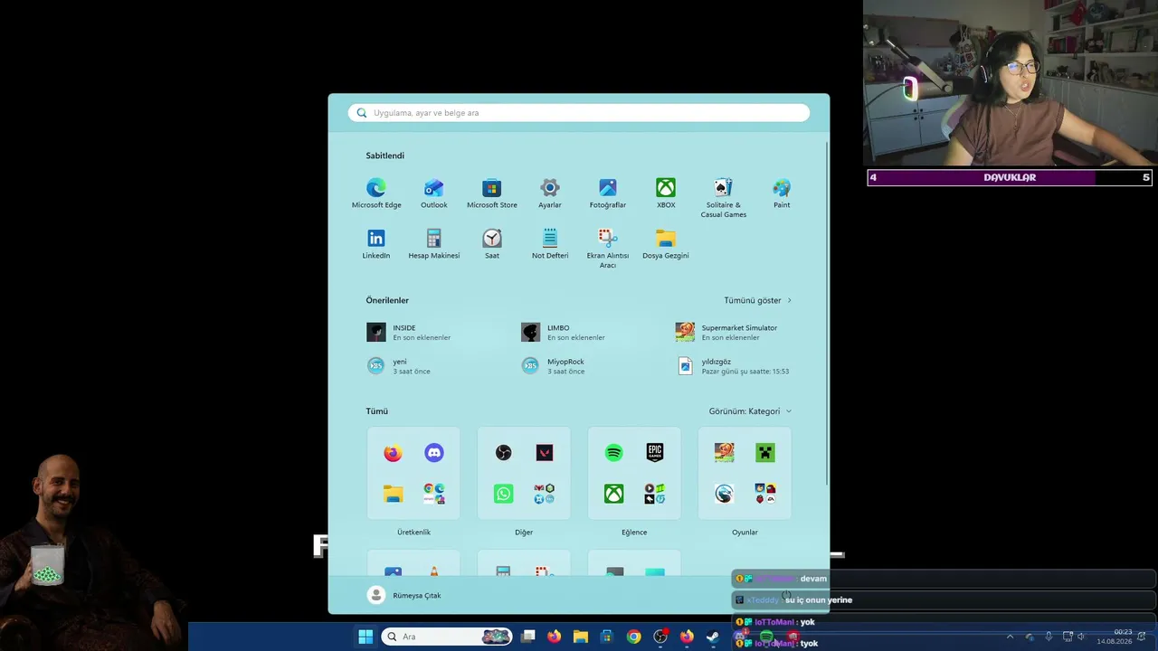Open WhatsApp in the Diğer group
This screenshot has width=1158, height=651.
coord(504,494)
